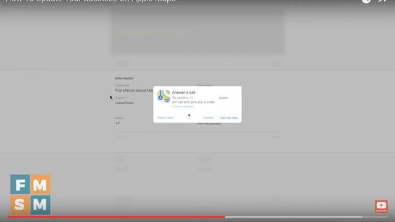
Task: Click the Call me now button
Action: (228, 118)
